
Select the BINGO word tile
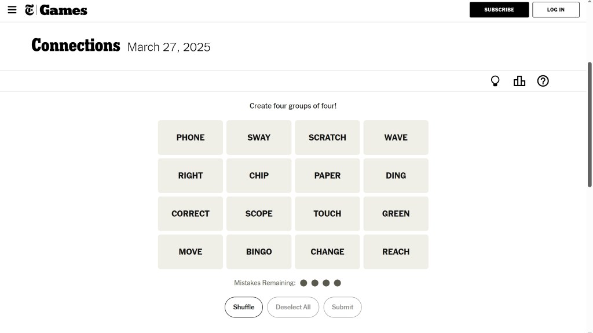pyautogui.click(x=259, y=251)
